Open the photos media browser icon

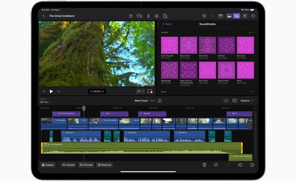pyautogui.click(x=229, y=16)
